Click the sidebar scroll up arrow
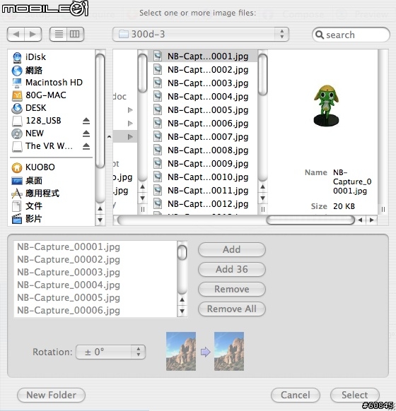This screenshot has width=396, height=411. (100, 208)
